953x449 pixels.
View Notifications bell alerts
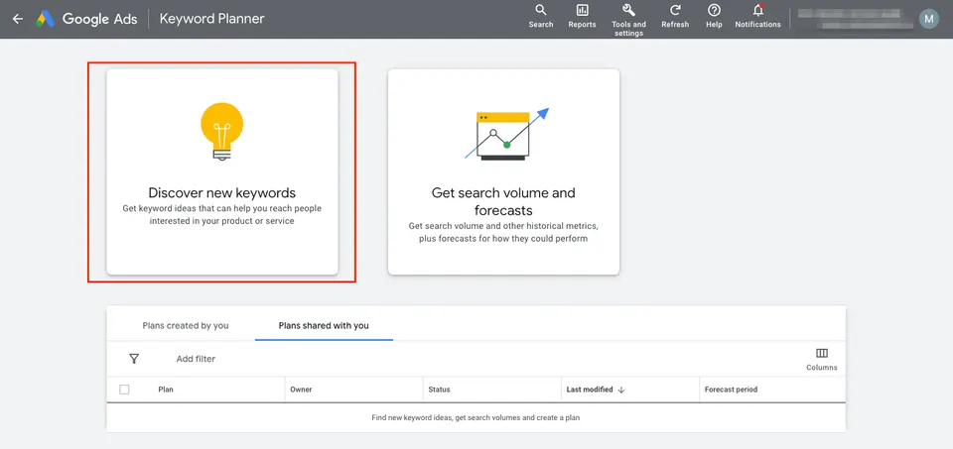pos(757,17)
